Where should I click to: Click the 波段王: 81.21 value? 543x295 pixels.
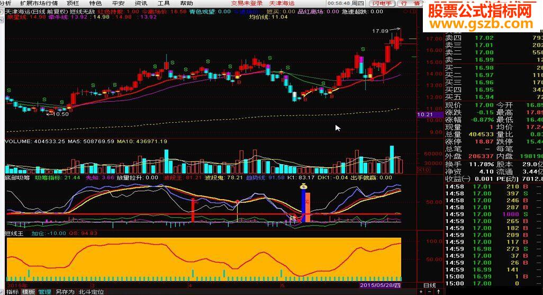coord(183,178)
